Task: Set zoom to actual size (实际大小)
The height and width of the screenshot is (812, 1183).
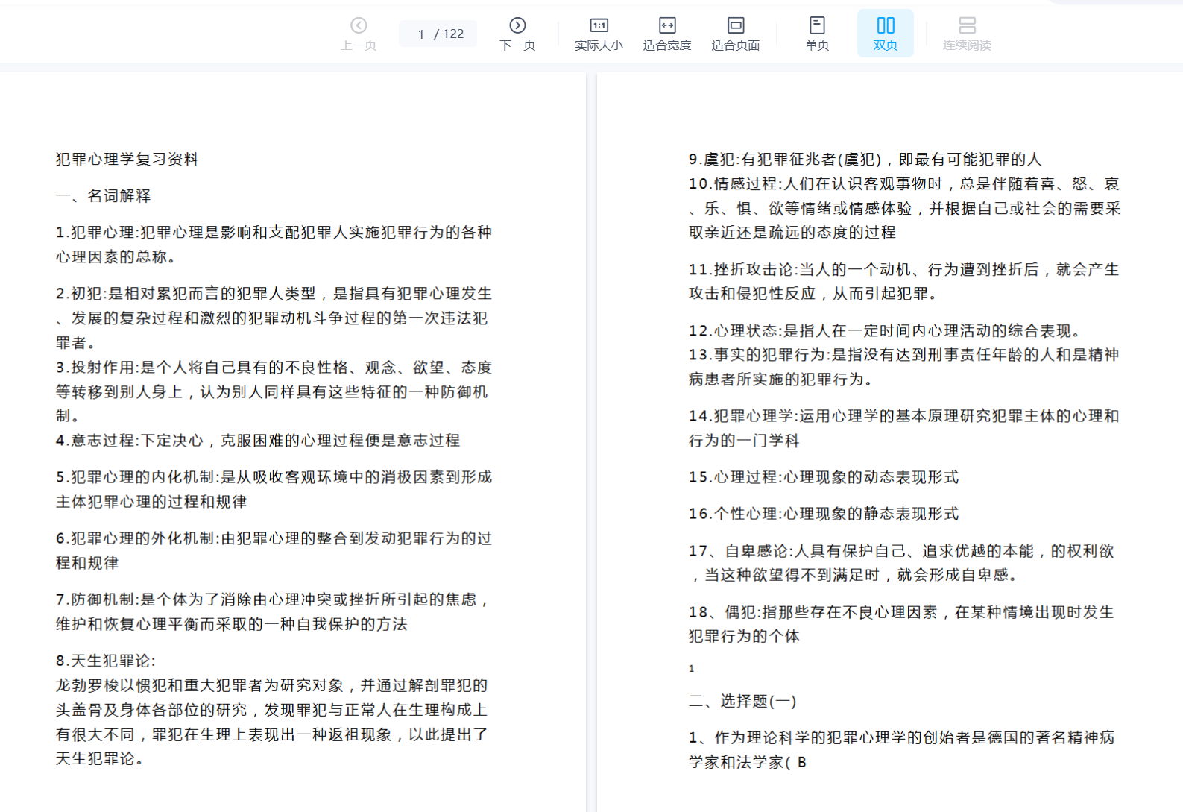Action: coord(599,34)
